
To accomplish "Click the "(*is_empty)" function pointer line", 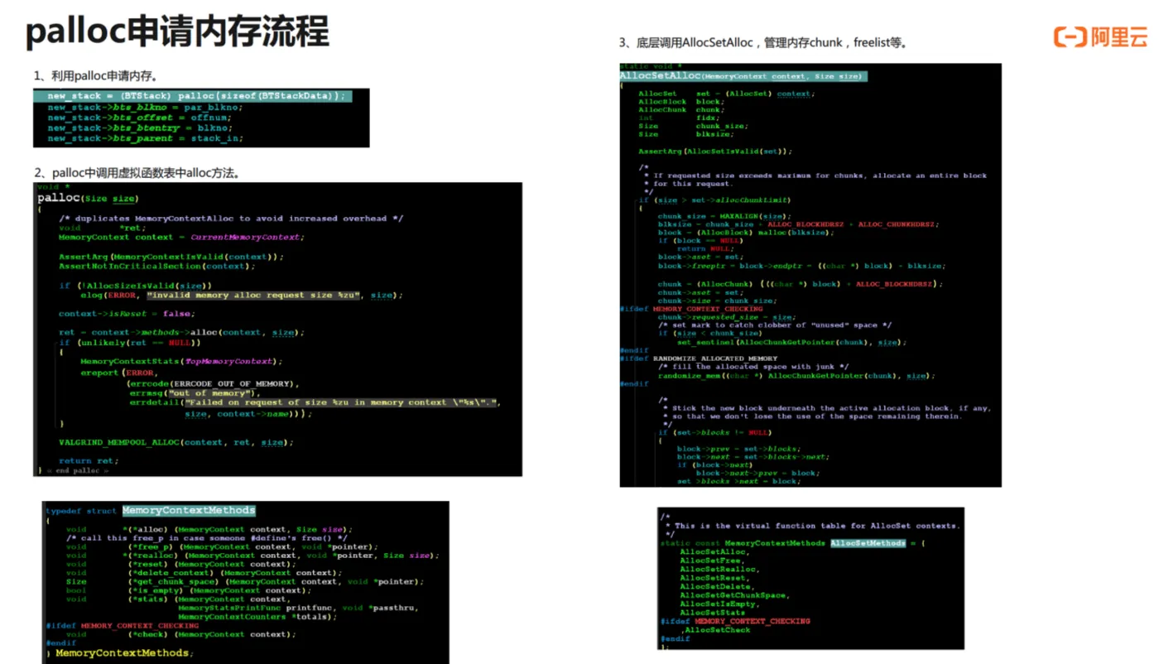I will [x=188, y=590].
